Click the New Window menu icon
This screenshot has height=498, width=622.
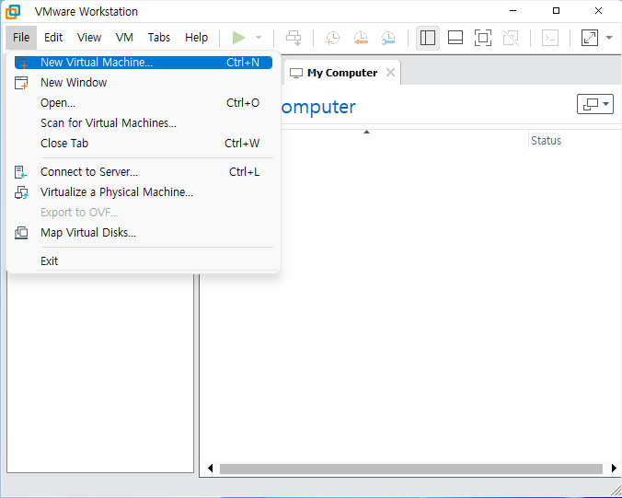pos(21,83)
